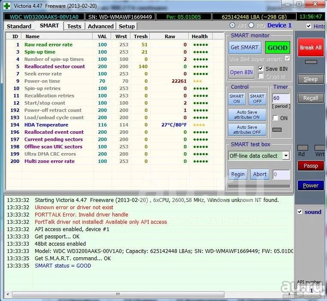
Task: Click Auto Save attributes OFF
Action: [x=247, y=129]
